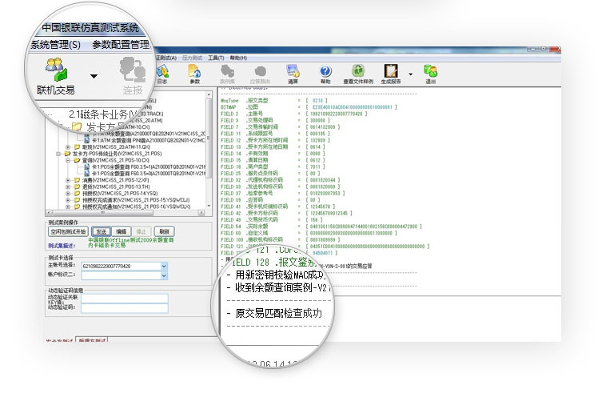Click the FIELD 49 交易货币代码 row
Viewport: 602px width, 393px height.
click(272, 220)
